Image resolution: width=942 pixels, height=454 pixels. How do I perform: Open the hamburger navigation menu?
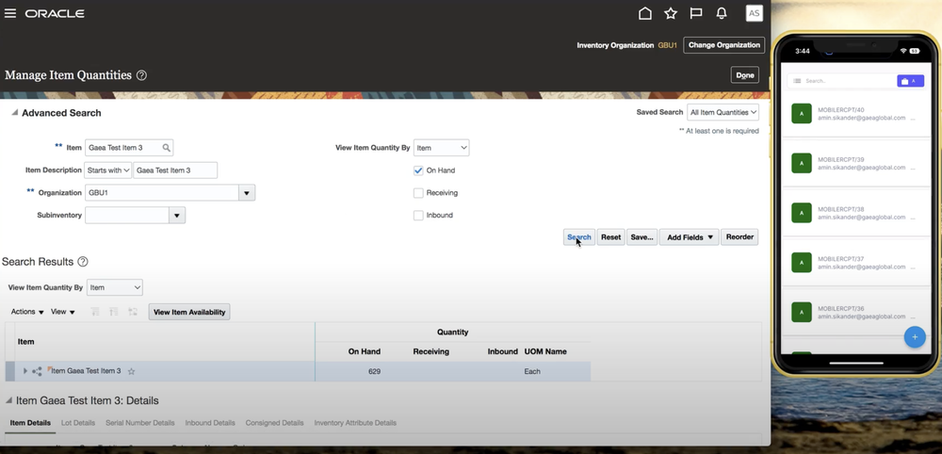point(10,14)
